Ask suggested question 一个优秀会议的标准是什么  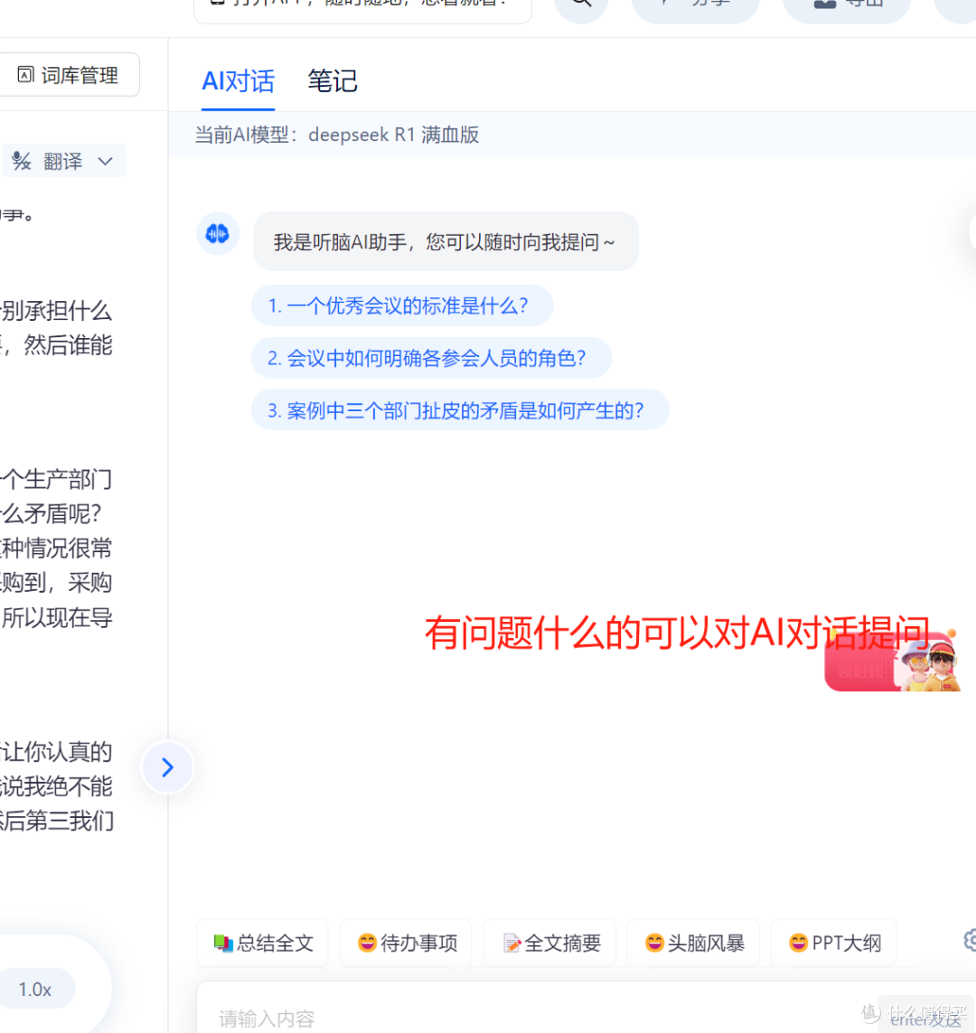click(402, 305)
